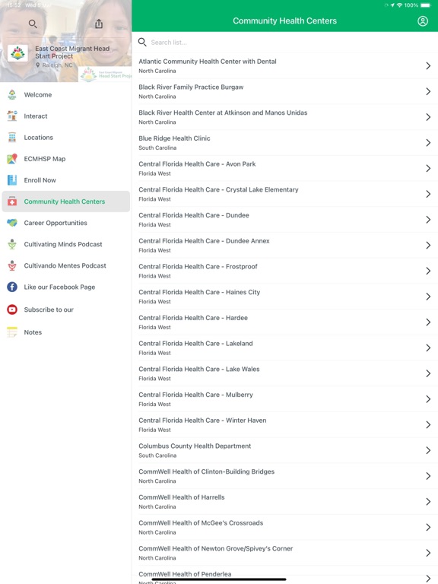This screenshot has height=584, width=438.
Task: Click the Career Opportunities handshake icon
Action: 12,223
